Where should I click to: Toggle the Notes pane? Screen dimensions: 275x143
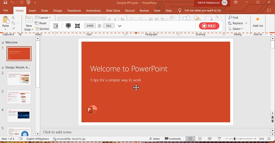click(154, 139)
